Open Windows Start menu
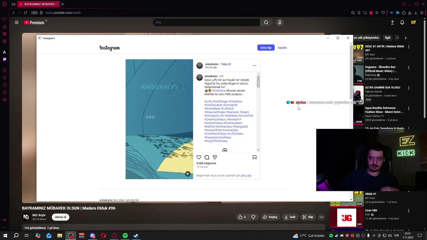 tap(5, 236)
